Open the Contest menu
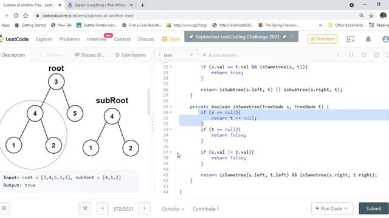389x218 pixels. [x=122, y=39]
